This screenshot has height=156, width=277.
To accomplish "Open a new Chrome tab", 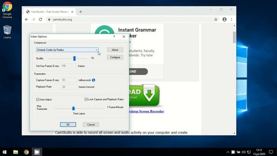I will tap(81, 12).
